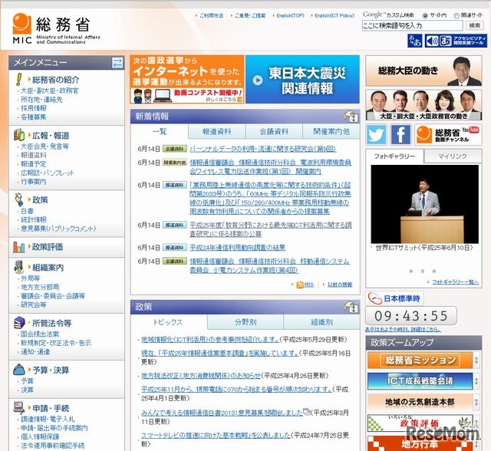Open 個人情報保護 menu link
This screenshot has height=451, width=491.
tap(40, 436)
